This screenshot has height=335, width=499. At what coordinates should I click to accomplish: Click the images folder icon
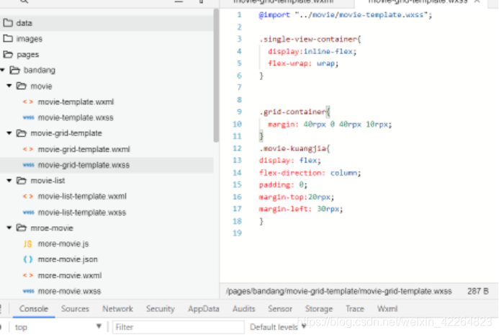(8, 38)
